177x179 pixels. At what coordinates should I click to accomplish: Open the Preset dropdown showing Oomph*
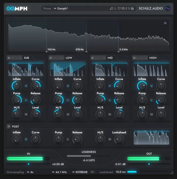(61, 9)
